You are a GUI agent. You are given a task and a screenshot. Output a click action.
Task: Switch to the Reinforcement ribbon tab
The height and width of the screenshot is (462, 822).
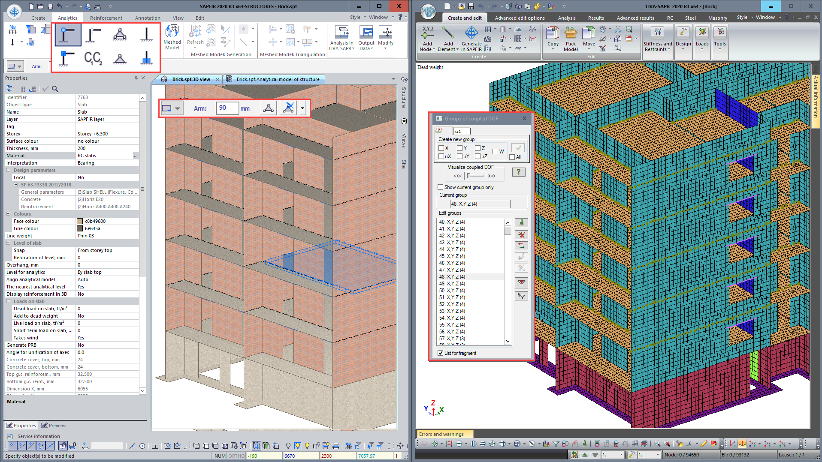[x=106, y=18]
